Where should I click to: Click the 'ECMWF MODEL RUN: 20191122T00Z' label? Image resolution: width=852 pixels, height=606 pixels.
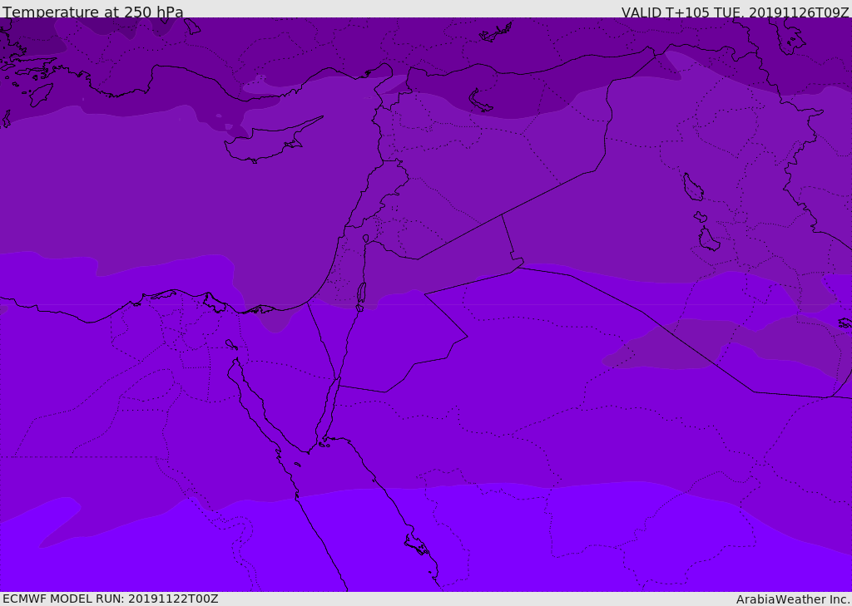(x=111, y=599)
